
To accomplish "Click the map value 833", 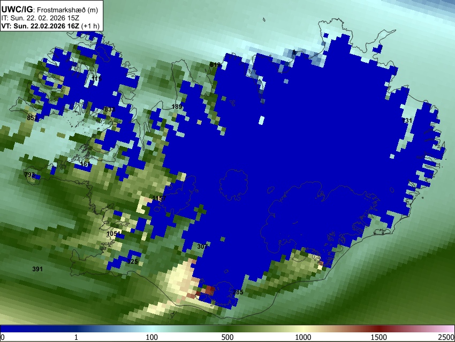I will coord(110,109).
